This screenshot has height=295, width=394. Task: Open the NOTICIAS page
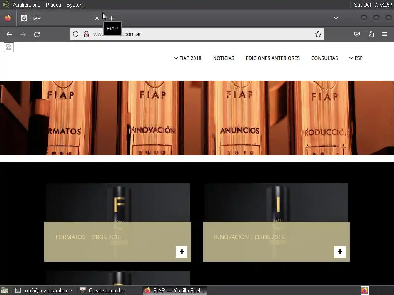point(224,58)
